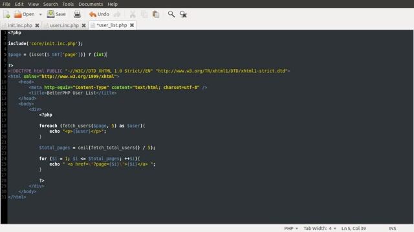Open the Tab Width dropdown

point(320,228)
